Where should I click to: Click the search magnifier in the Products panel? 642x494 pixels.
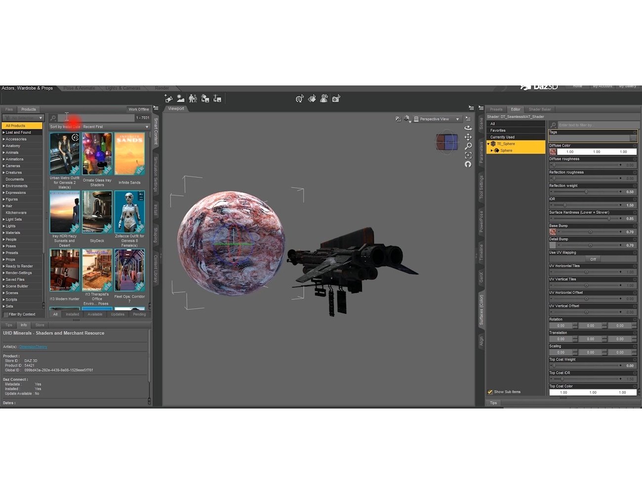tap(53, 118)
